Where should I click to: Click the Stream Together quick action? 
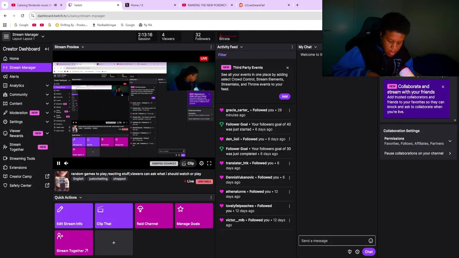pos(74,243)
